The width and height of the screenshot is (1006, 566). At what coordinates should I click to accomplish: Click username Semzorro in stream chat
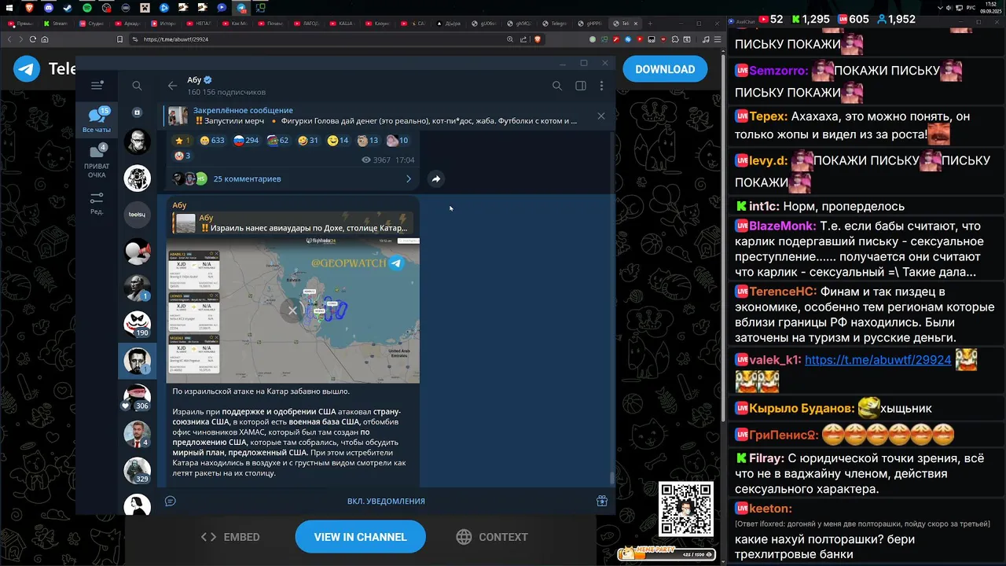coord(779,70)
